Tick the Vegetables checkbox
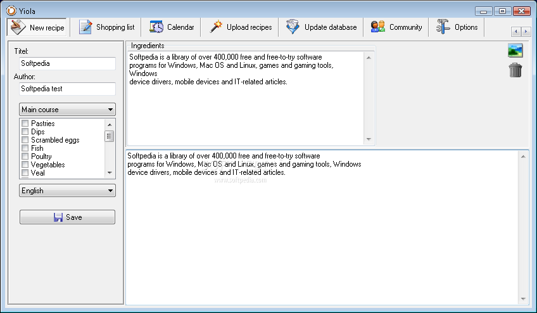The height and width of the screenshot is (313, 537). pos(25,164)
